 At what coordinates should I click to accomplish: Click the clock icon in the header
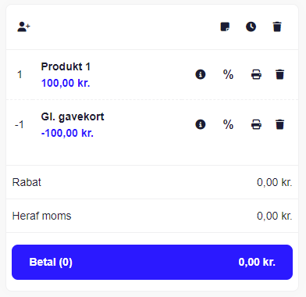[x=251, y=27]
